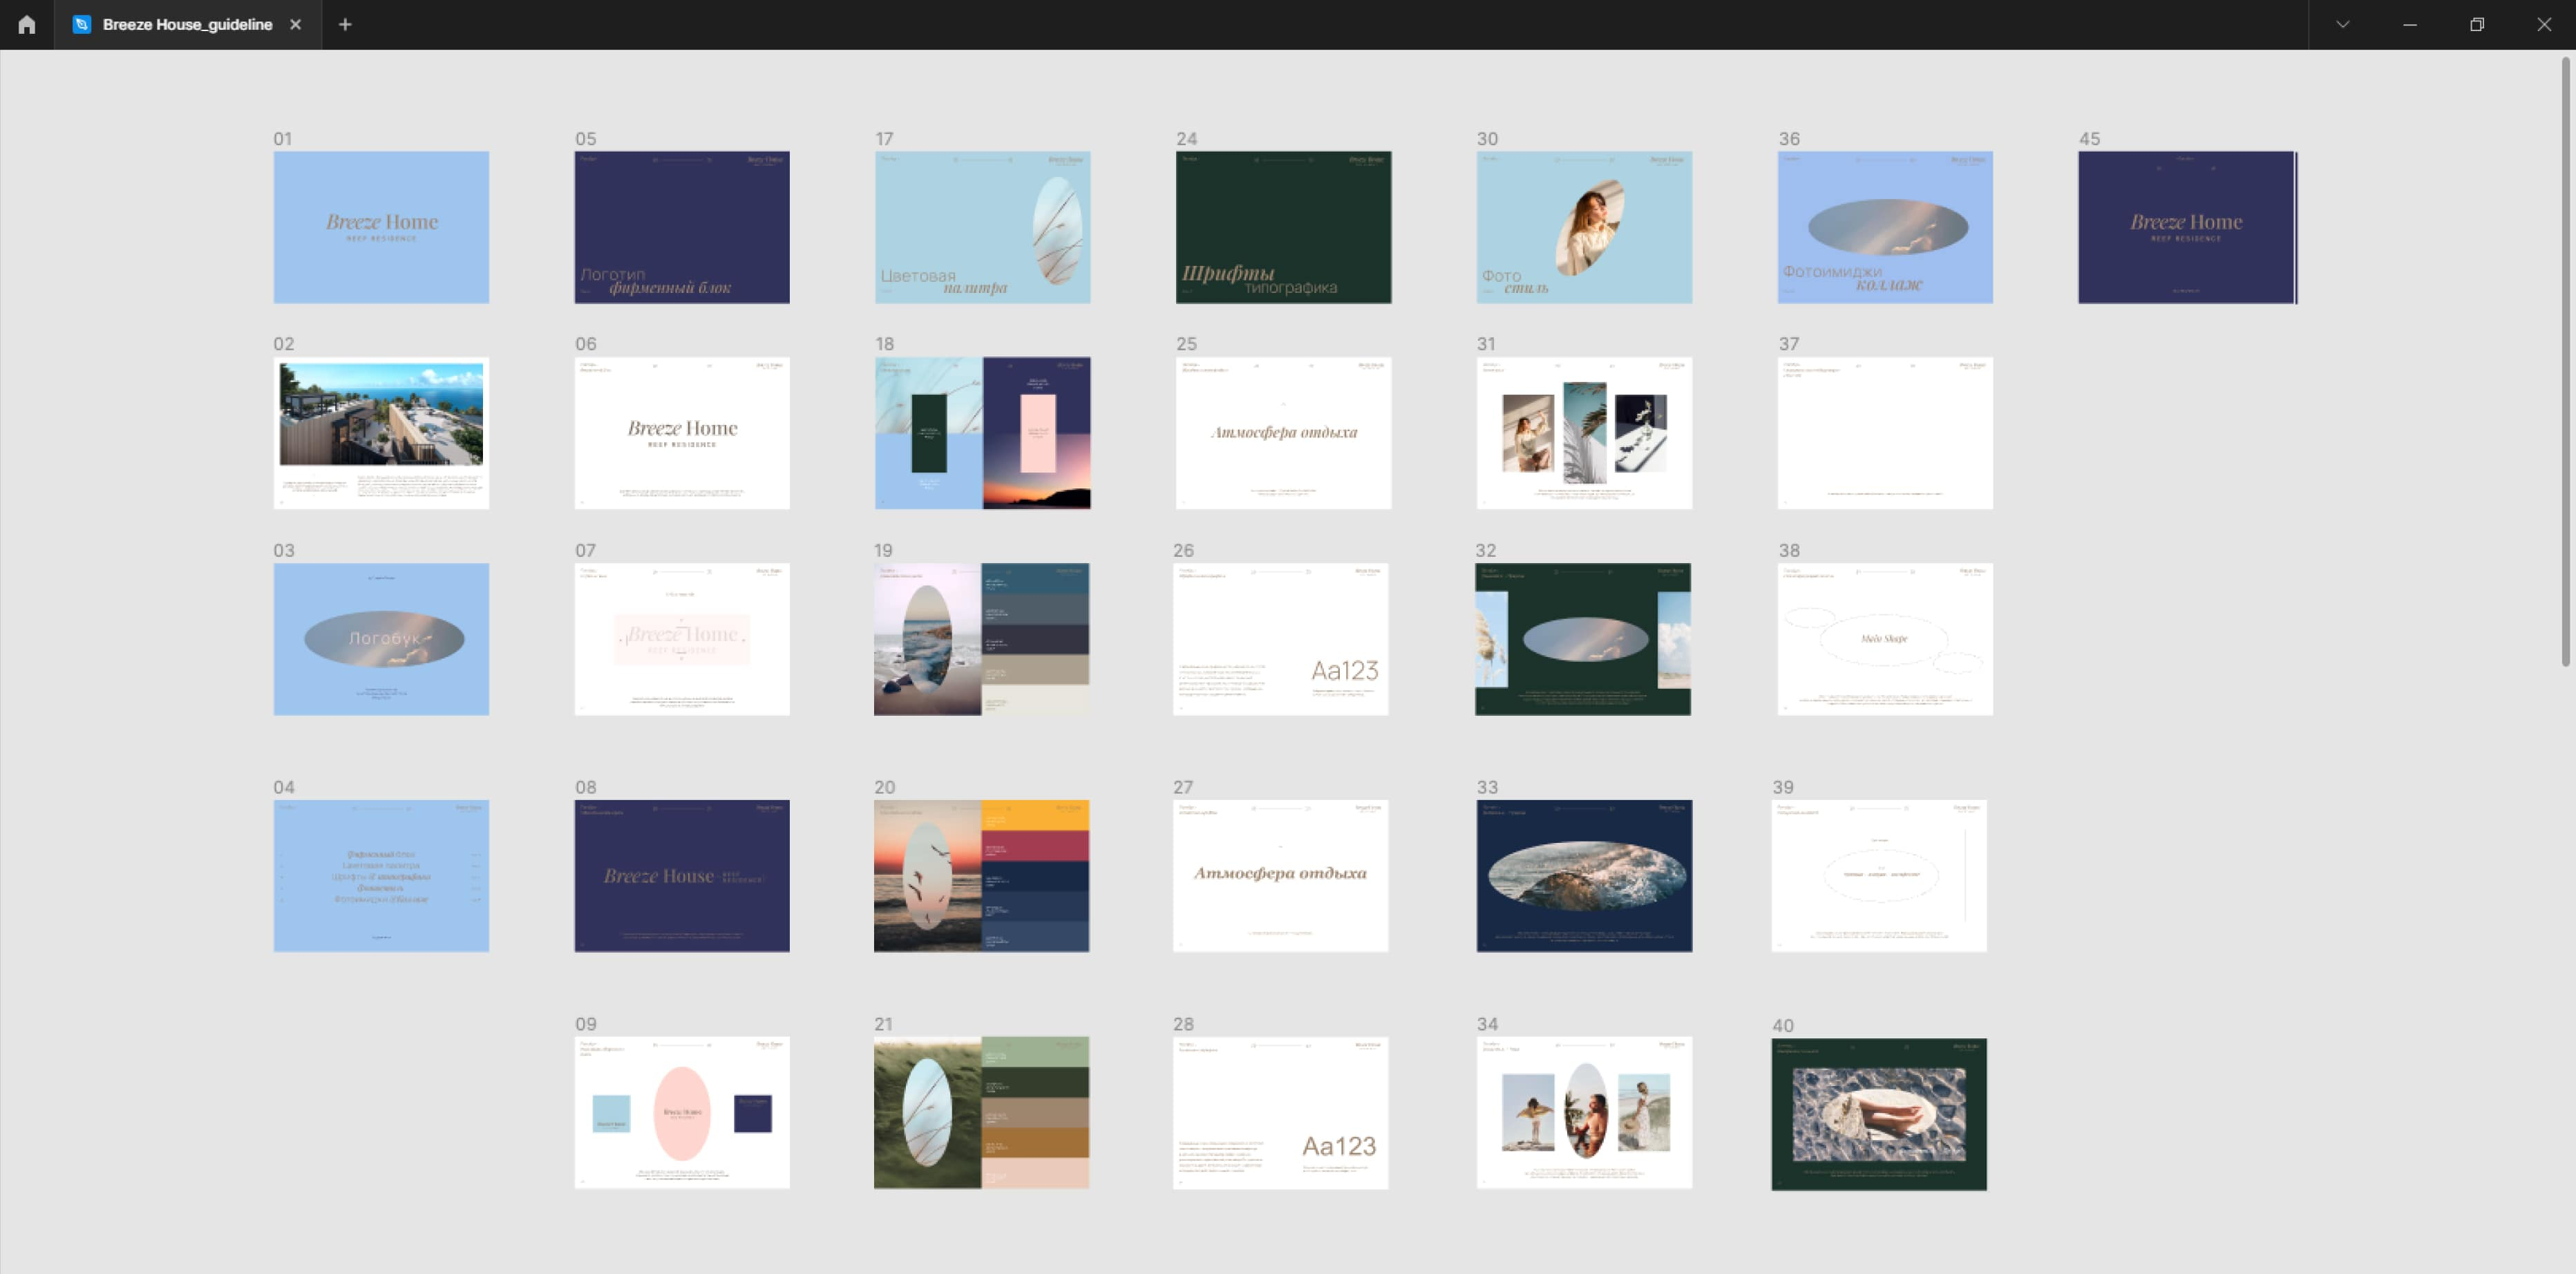Select frame 24 Шрифты типографика slide
Image resolution: width=2576 pixels, height=1274 pixels.
tap(1283, 227)
